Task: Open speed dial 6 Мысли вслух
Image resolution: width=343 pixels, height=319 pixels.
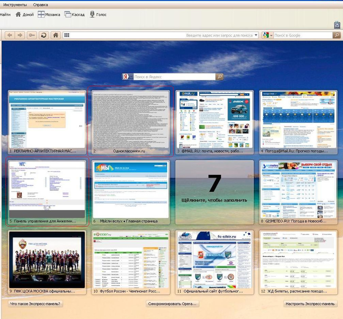Action: click(131, 192)
